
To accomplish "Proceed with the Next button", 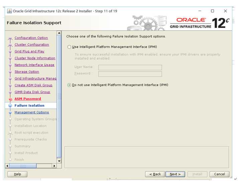I will (175, 174).
